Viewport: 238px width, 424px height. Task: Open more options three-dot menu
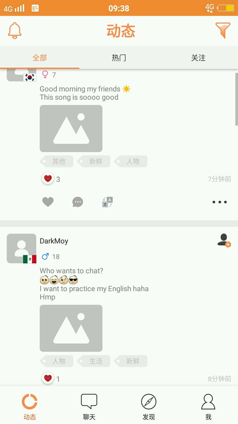[x=219, y=202]
